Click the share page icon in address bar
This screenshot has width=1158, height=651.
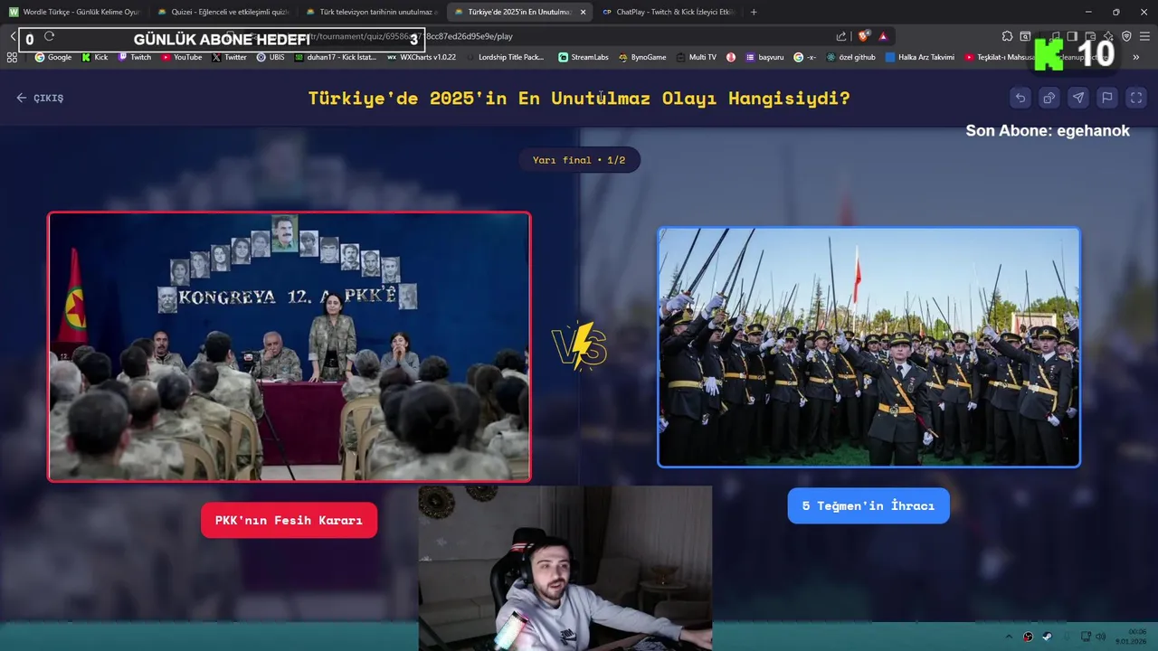[841, 36]
